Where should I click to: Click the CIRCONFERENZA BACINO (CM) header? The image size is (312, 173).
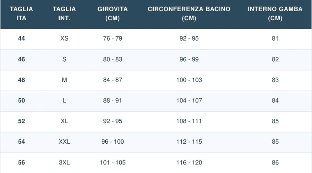[189, 14]
